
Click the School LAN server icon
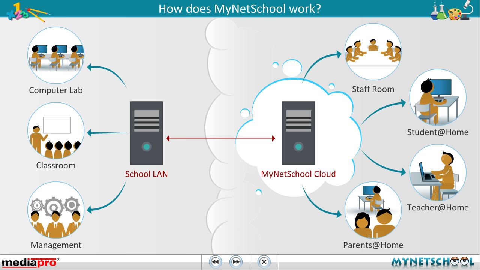tap(147, 133)
